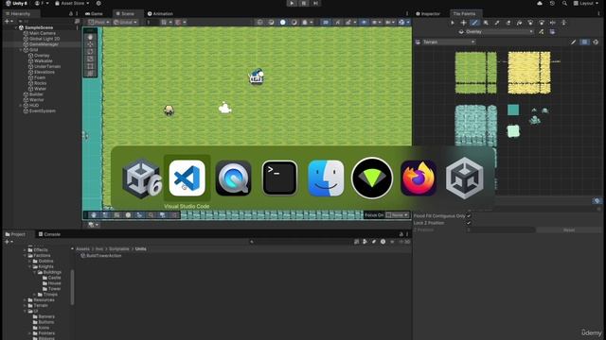Image resolution: width=606 pixels, height=340 pixels.
Task: Open the Layout dropdown
Action: [586, 3]
